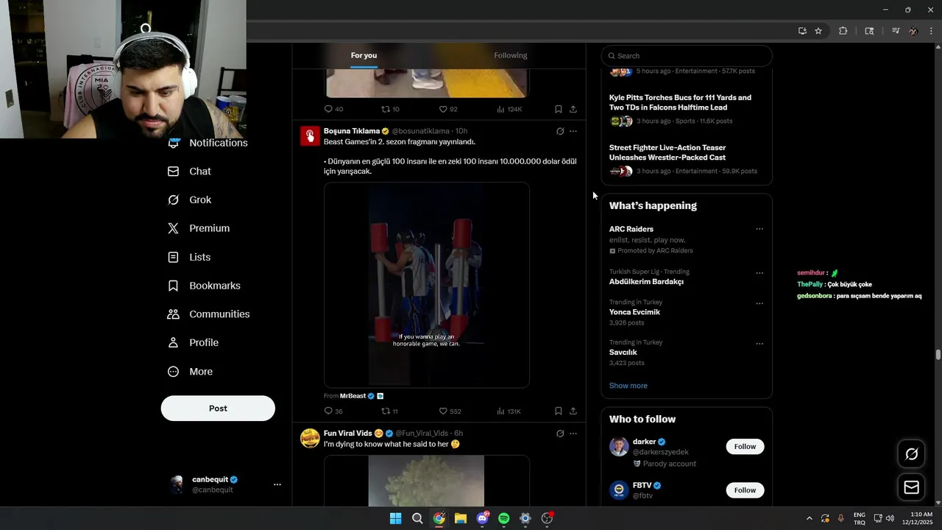This screenshot has width=942, height=530.
Task: Open Savcılık trending topic
Action: (623, 353)
